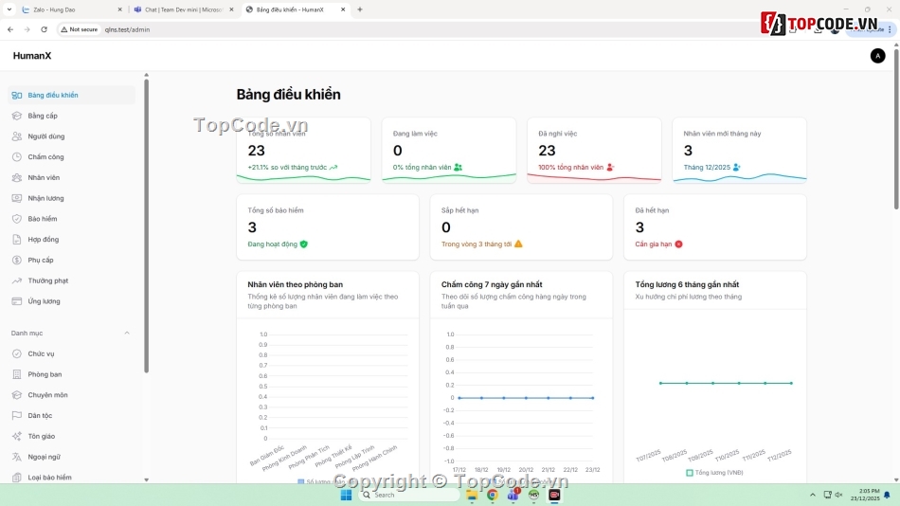Screen dimensions: 900x506
Task: Click the Tổng lương 6 tháng gần nhất heading
Action: 687,284
